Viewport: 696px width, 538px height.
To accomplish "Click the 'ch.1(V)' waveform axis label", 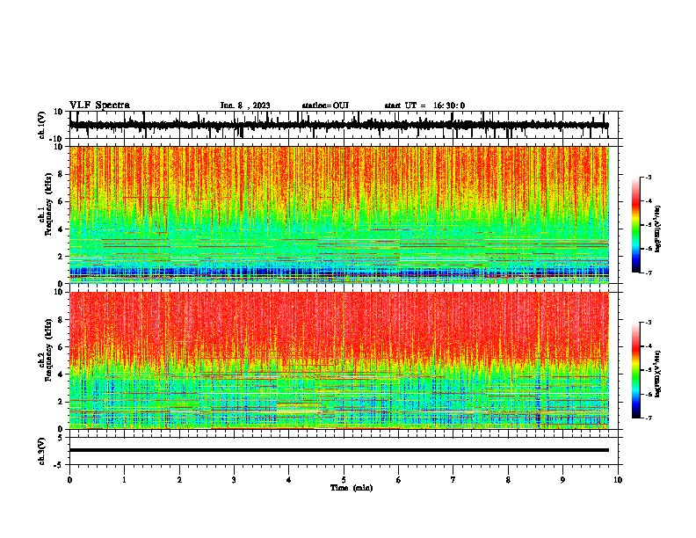I will tap(42, 125).
